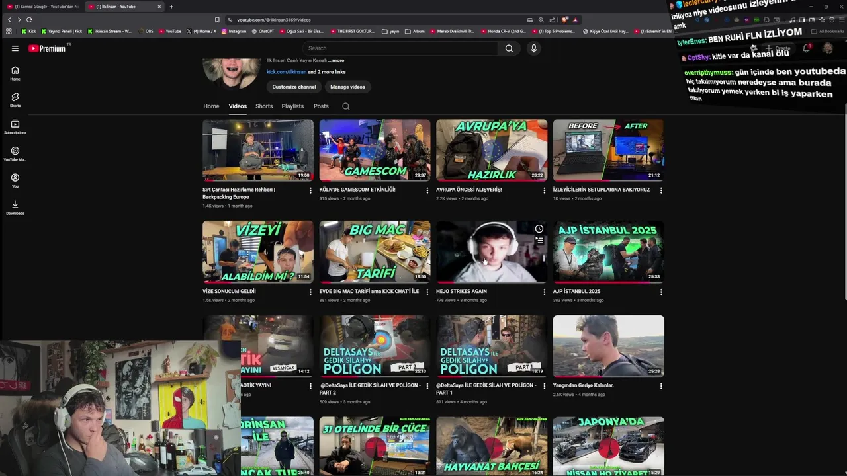Open Shorts in the left sidebar
The width and height of the screenshot is (847, 476).
[15, 100]
